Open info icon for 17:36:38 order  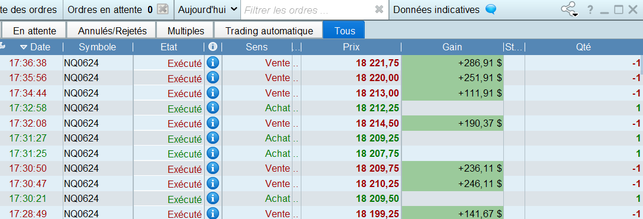pos(213,63)
